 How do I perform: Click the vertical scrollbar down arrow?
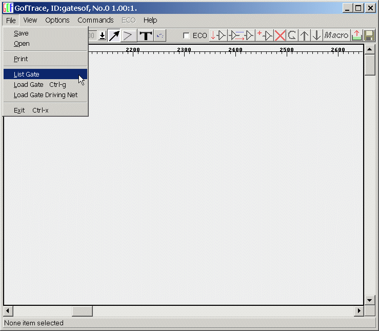(x=369, y=300)
